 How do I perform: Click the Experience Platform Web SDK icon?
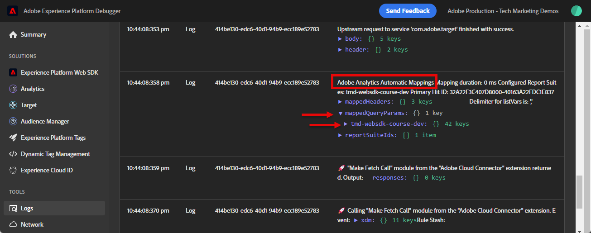click(13, 72)
